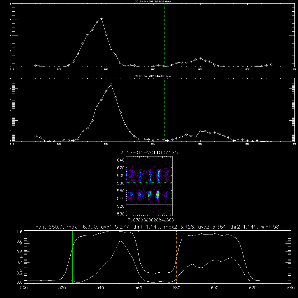
Task: Click the "2017-04-20T18:52:25 dusk" plot title
Action: (x=153, y=76)
